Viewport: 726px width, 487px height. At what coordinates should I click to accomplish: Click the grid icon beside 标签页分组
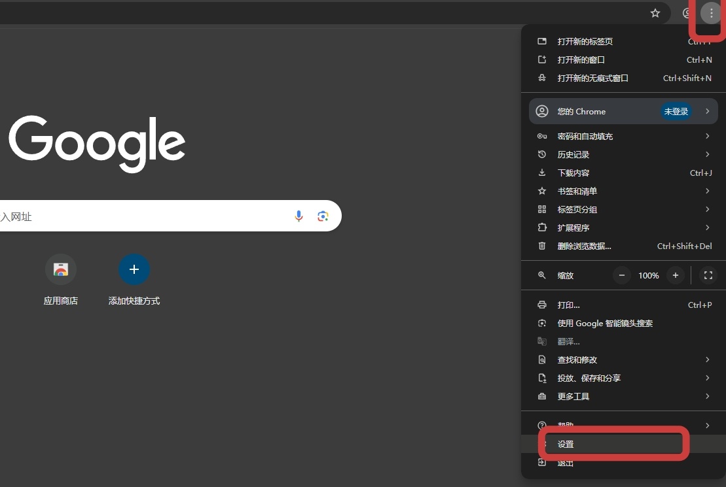542,209
